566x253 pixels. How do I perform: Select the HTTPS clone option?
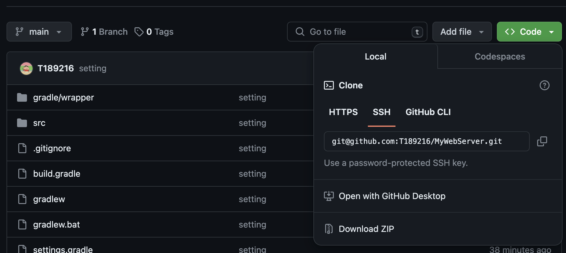343,112
